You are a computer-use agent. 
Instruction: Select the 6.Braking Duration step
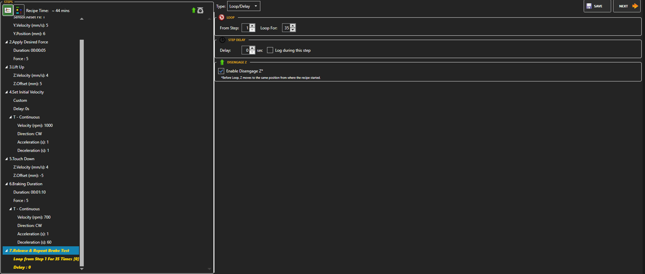[26, 184]
